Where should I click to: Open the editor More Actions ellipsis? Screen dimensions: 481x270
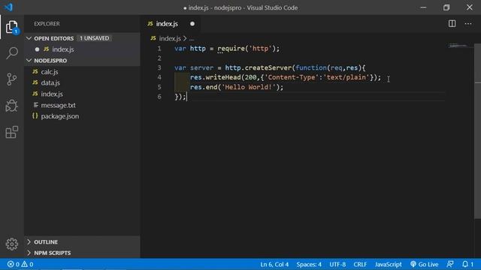coord(467,23)
